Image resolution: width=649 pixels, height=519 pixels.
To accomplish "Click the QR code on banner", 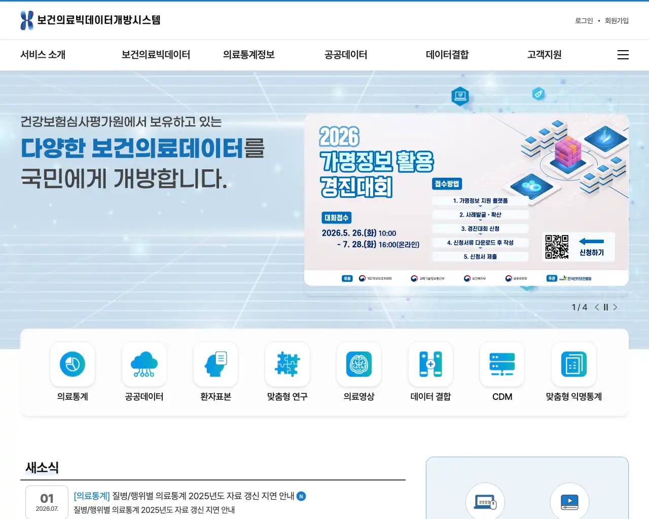I will [x=557, y=247].
